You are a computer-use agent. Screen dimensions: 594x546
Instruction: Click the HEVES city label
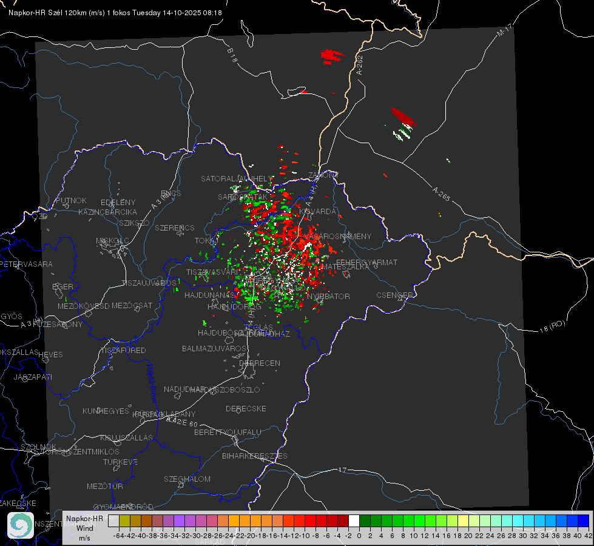point(50,355)
